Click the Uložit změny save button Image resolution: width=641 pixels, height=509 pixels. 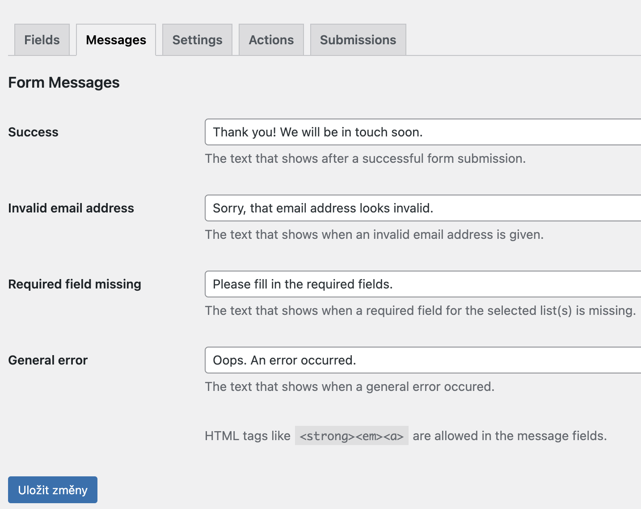coord(53,490)
